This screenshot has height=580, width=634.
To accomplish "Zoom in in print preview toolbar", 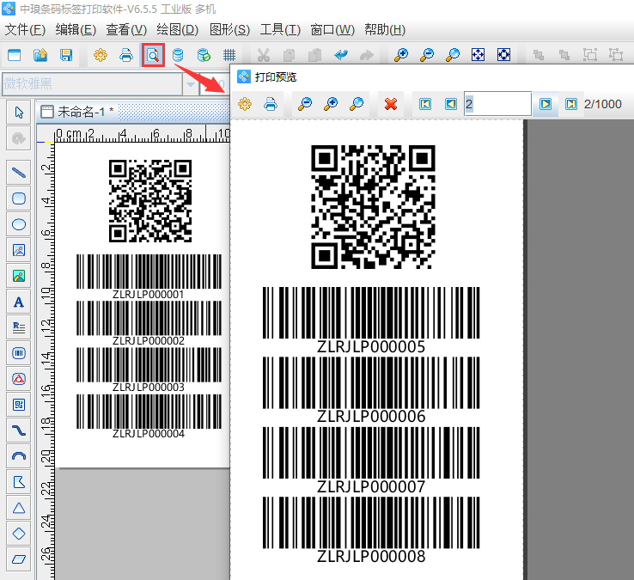I will click(331, 104).
